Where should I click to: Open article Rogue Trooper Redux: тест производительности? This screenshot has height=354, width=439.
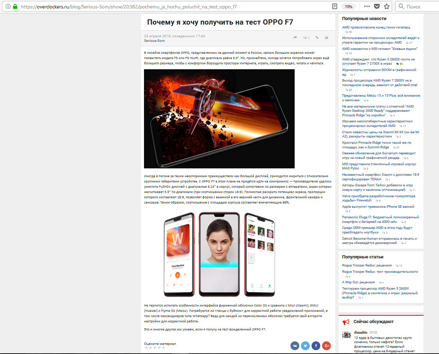click(x=380, y=271)
